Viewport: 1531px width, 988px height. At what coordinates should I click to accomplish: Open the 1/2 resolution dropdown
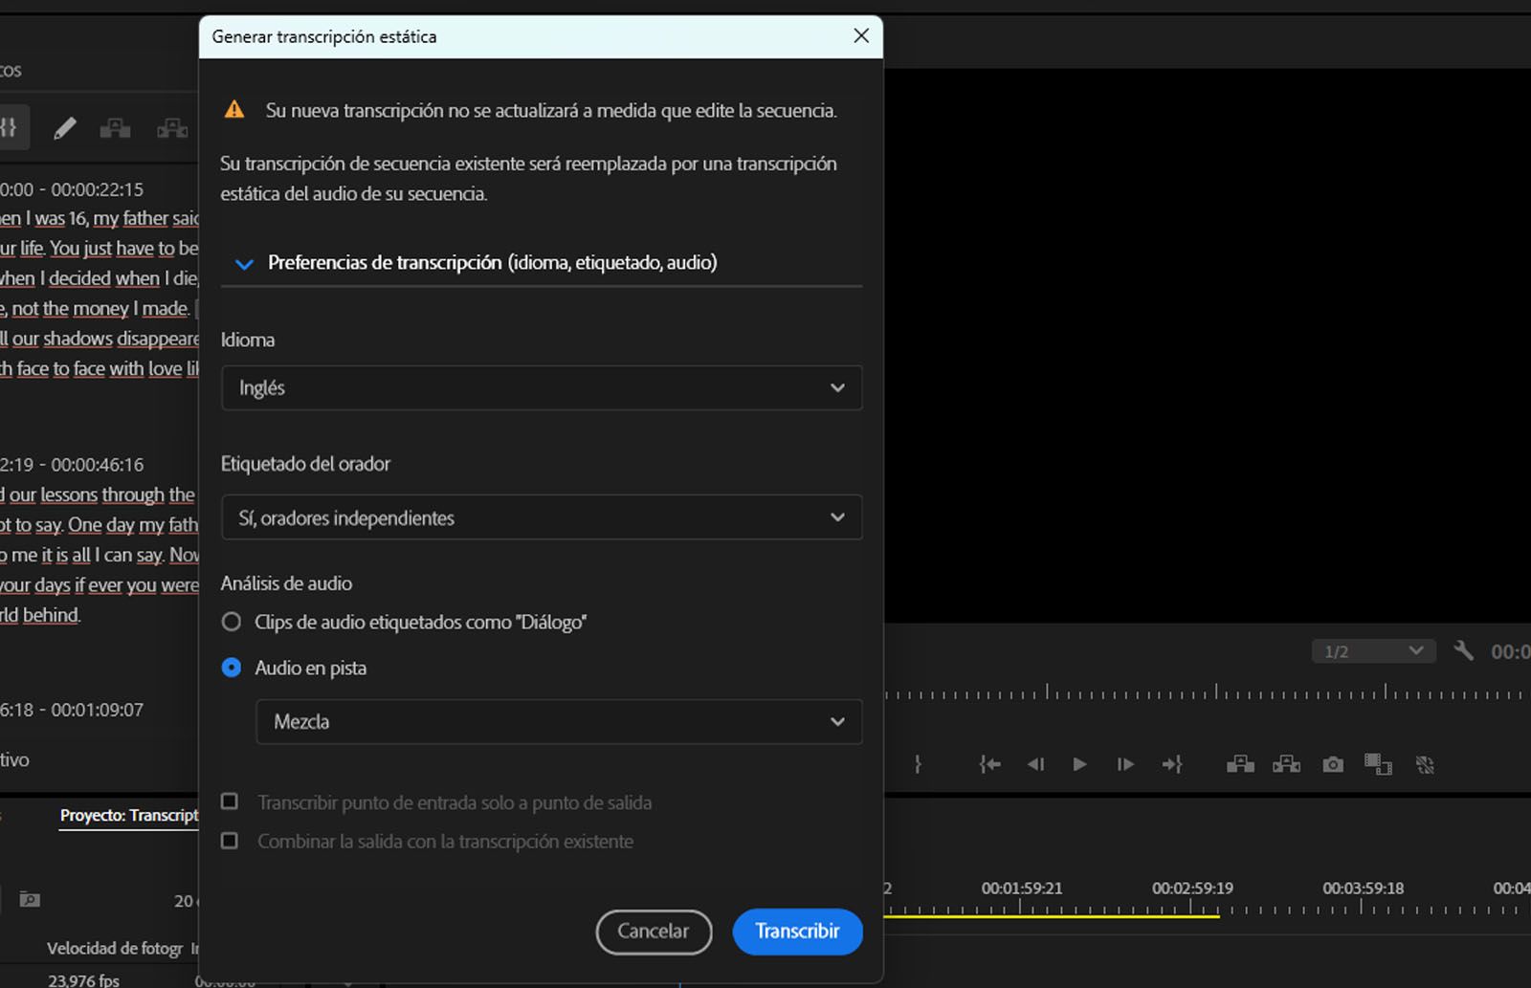coord(1372,650)
